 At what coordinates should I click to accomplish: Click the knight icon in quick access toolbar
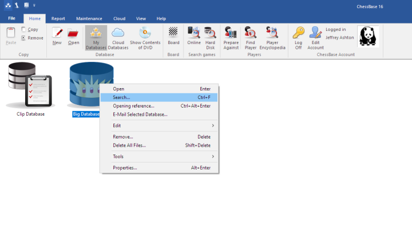[17, 5]
